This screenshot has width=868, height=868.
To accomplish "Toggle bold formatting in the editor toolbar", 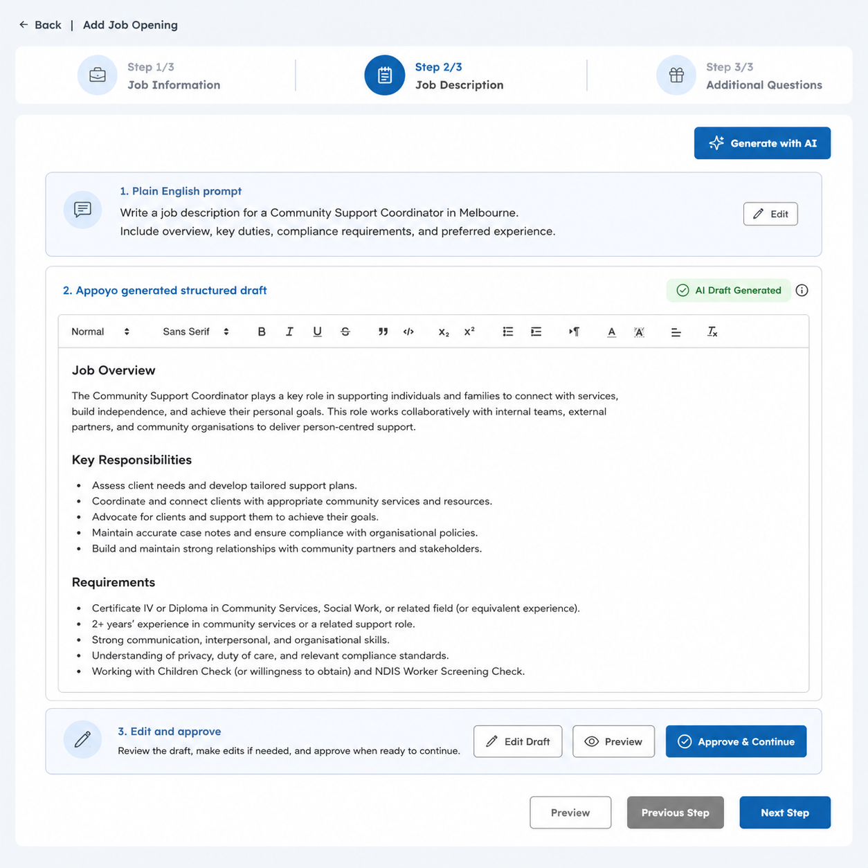I will tap(262, 332).
